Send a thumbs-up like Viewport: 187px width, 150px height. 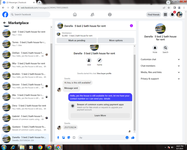pyautogui.click(x=133, y=138)
